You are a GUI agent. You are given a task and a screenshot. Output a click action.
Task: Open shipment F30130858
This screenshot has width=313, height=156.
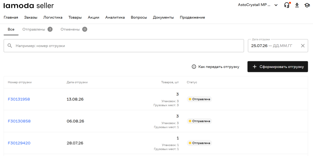(19, 121)
